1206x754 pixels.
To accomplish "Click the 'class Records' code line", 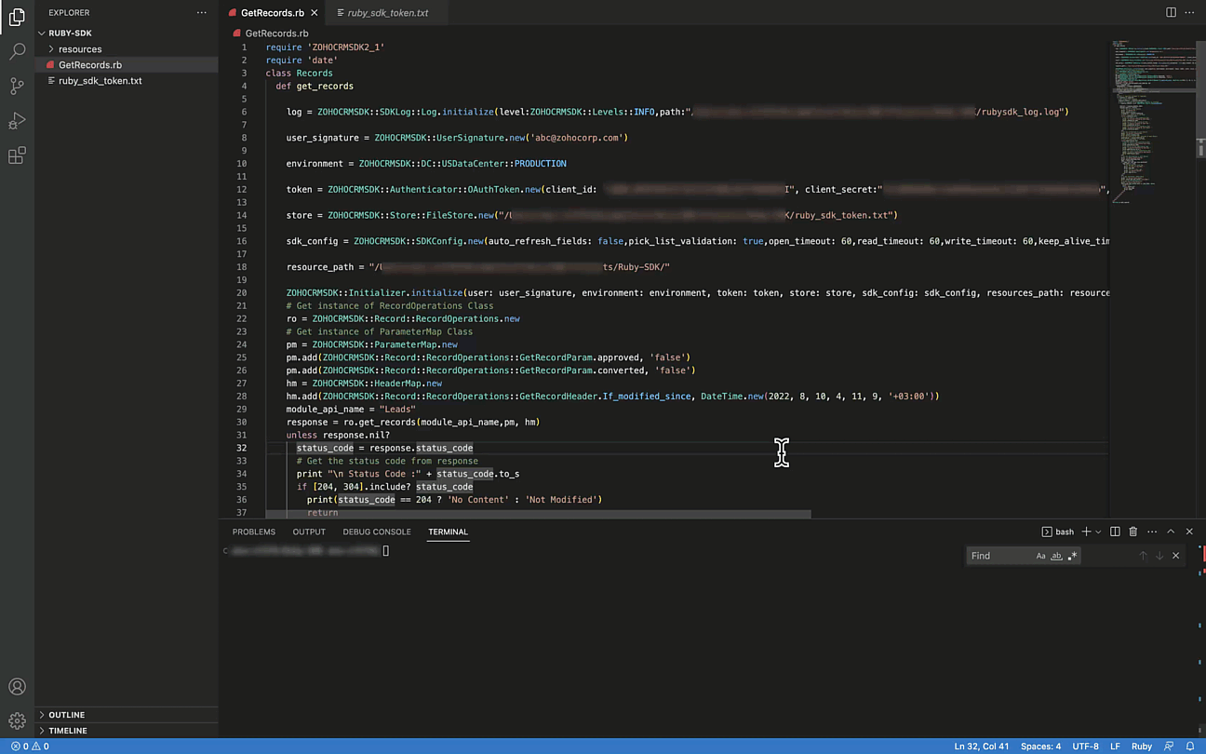I will point(299,73).
